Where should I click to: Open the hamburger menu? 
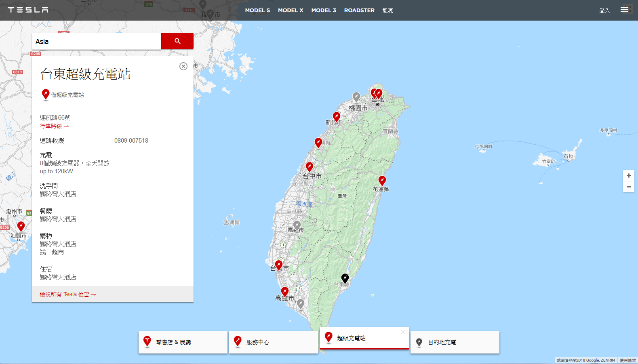tap(624, 10)
